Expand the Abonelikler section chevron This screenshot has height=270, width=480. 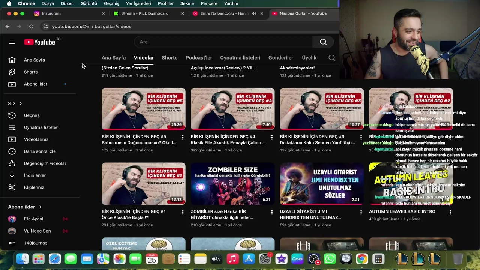coord(40,207)
